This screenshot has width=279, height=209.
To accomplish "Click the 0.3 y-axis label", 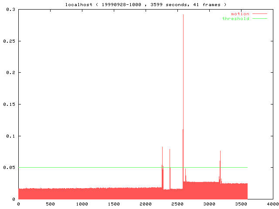I will pos(10,10).
